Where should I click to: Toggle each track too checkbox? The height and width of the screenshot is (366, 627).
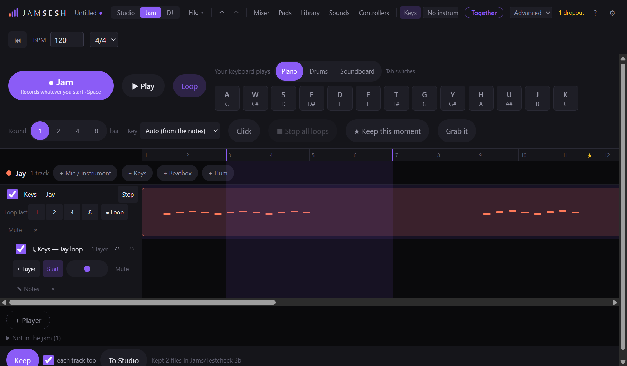48,360
